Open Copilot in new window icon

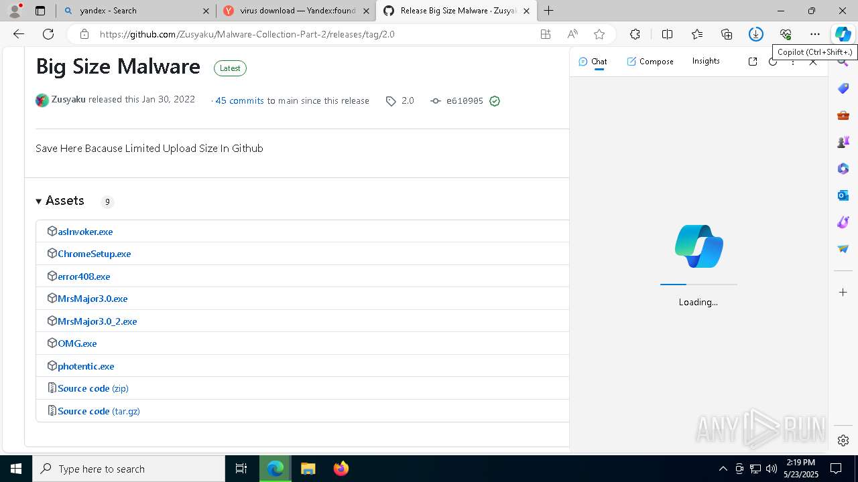[x=753, y=62]
